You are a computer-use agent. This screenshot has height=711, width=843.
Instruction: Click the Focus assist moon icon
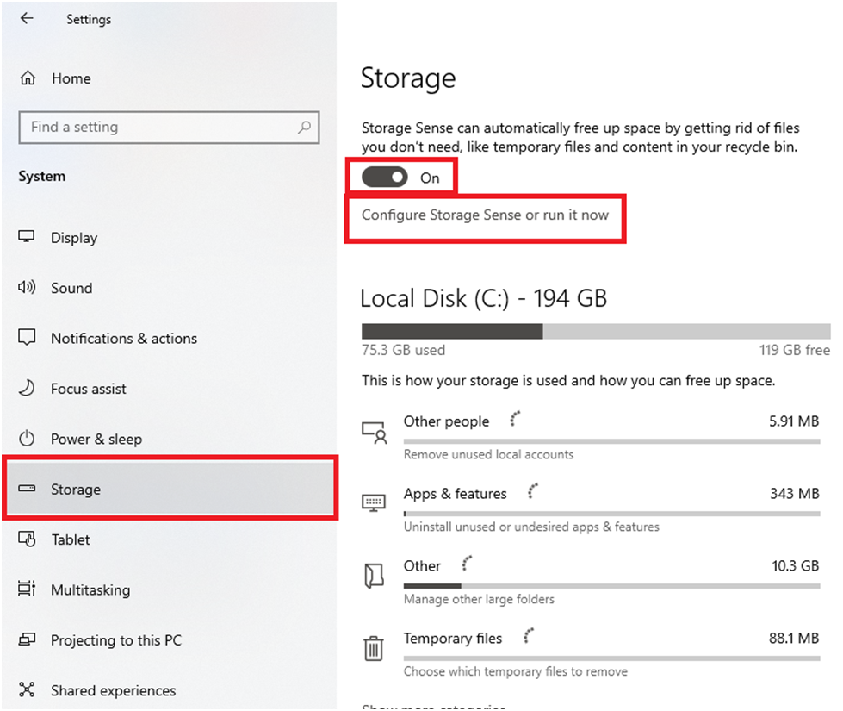[x=27, y=388]
